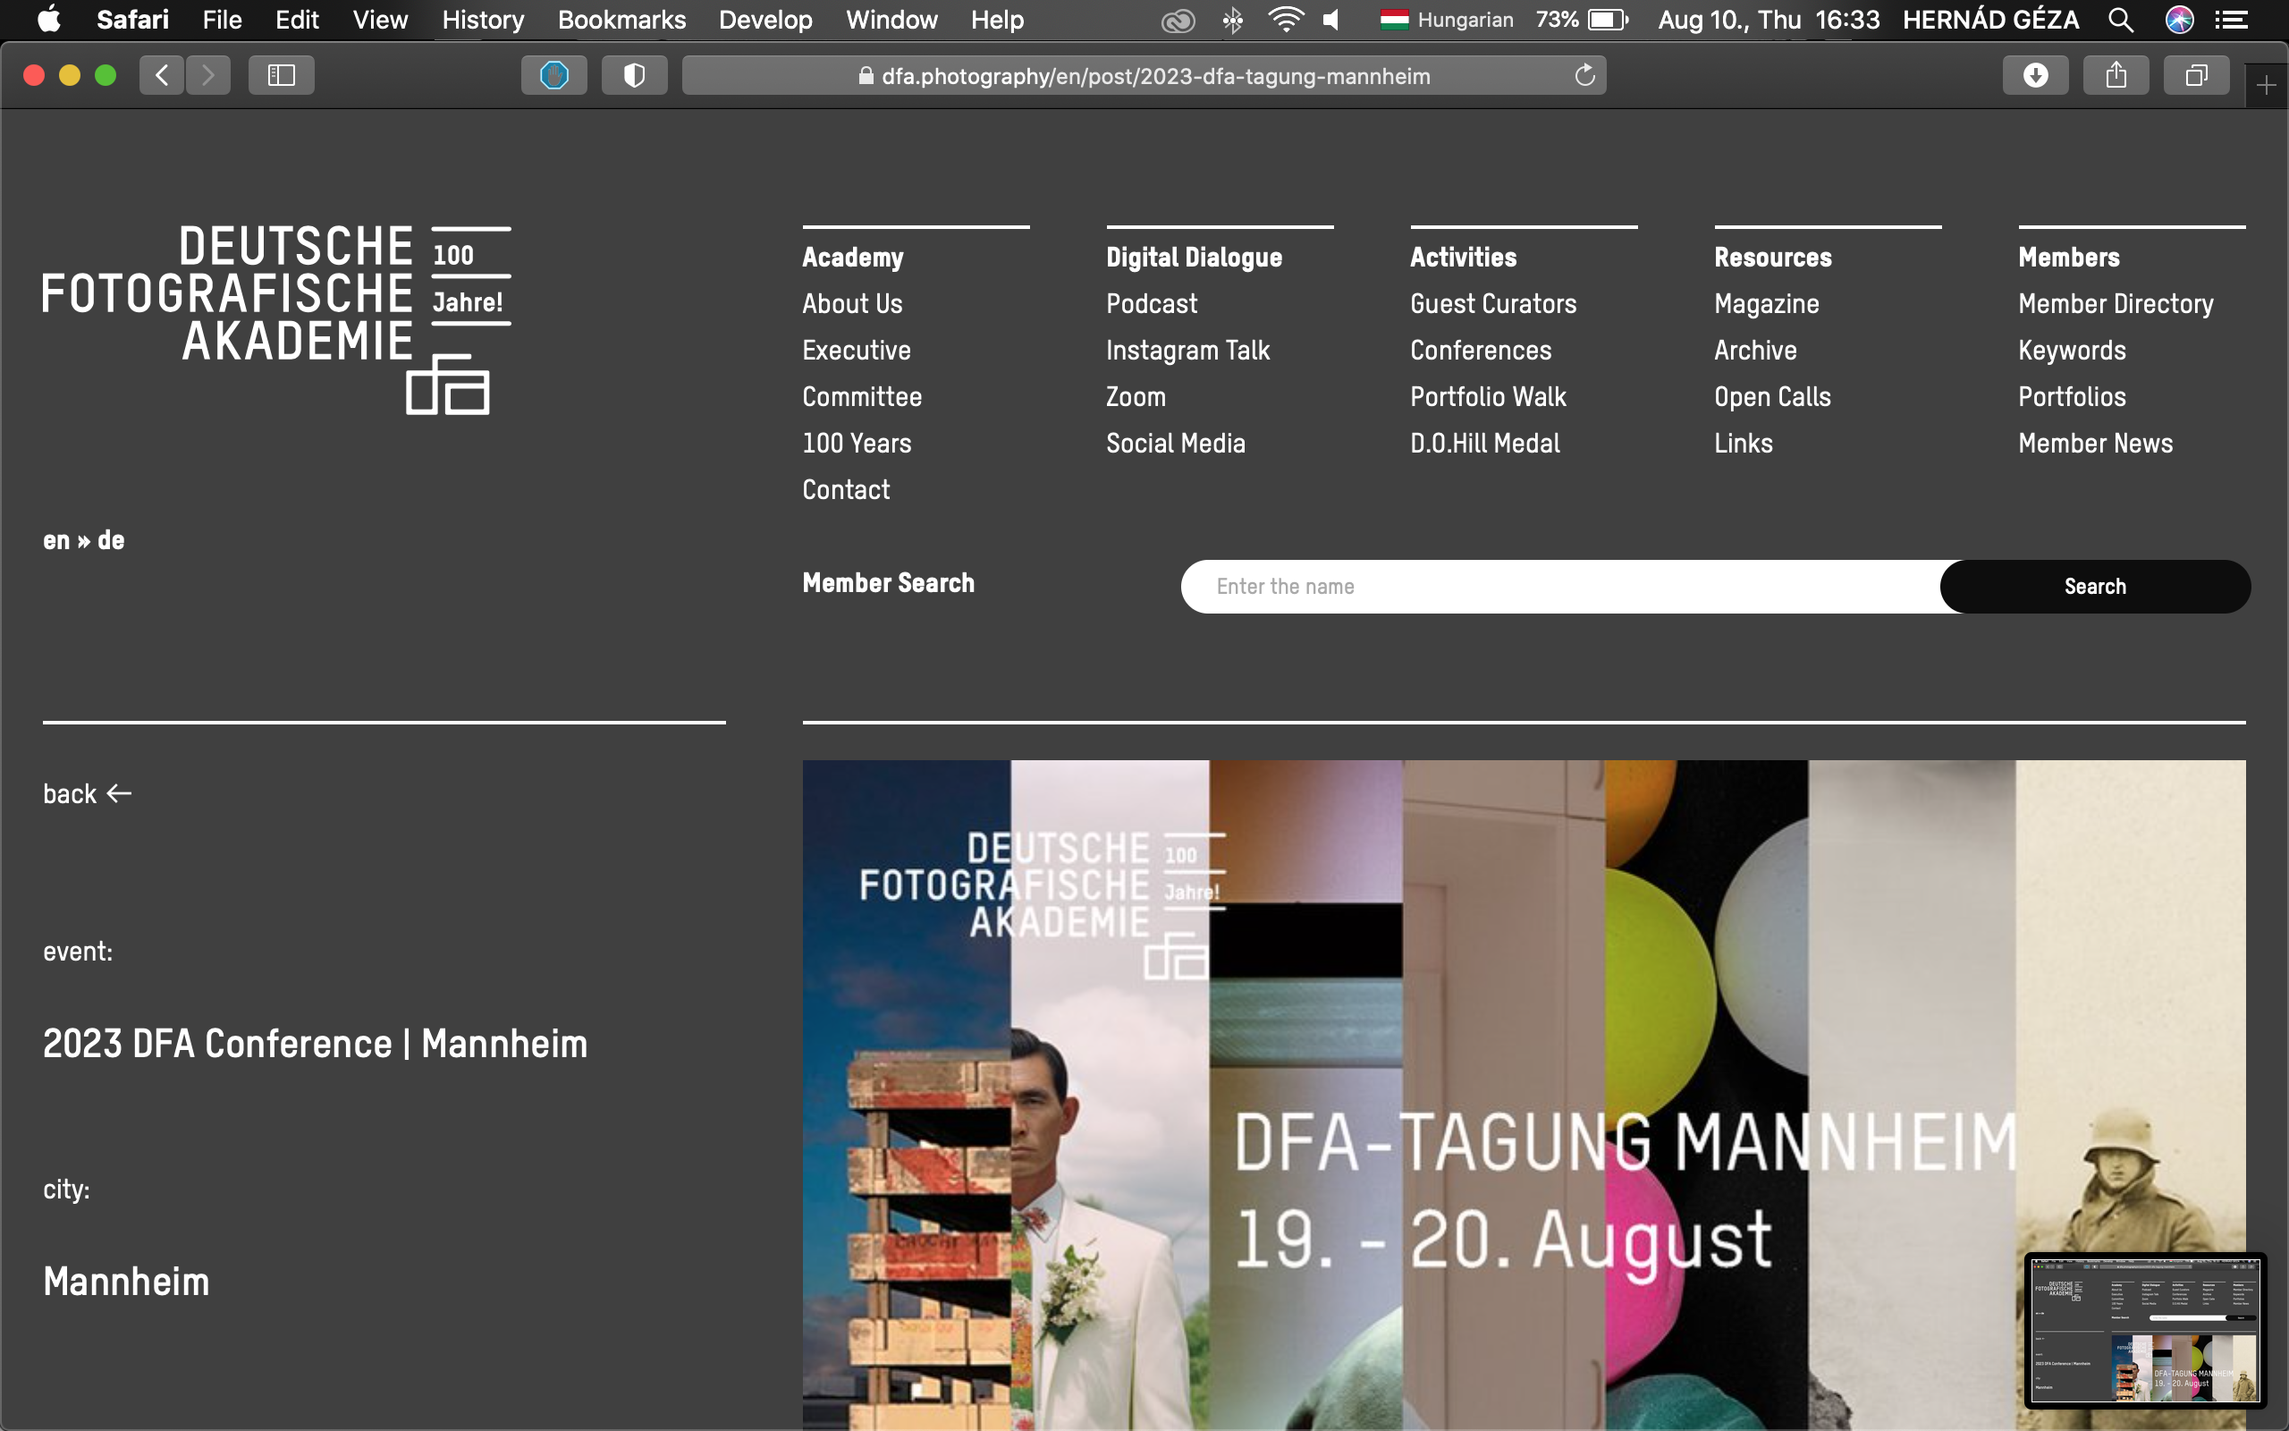The width and height of the screenshot is (2289, 1431).
Task: Click the blue hexagon extension icon
Action: pyautogui.click(x=554, y=75)
